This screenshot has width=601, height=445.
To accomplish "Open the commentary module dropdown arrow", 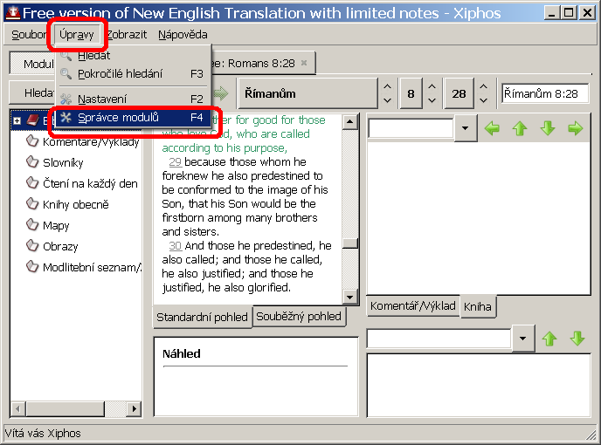I will click(466, 128).
